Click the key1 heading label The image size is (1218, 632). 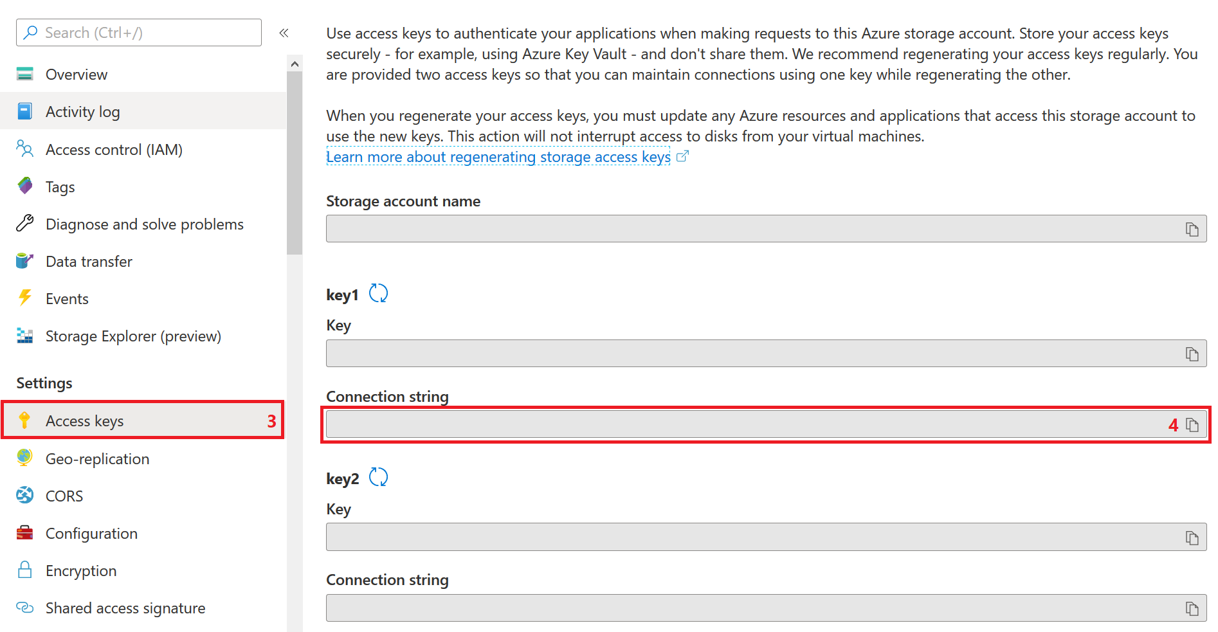coord(342,295)
